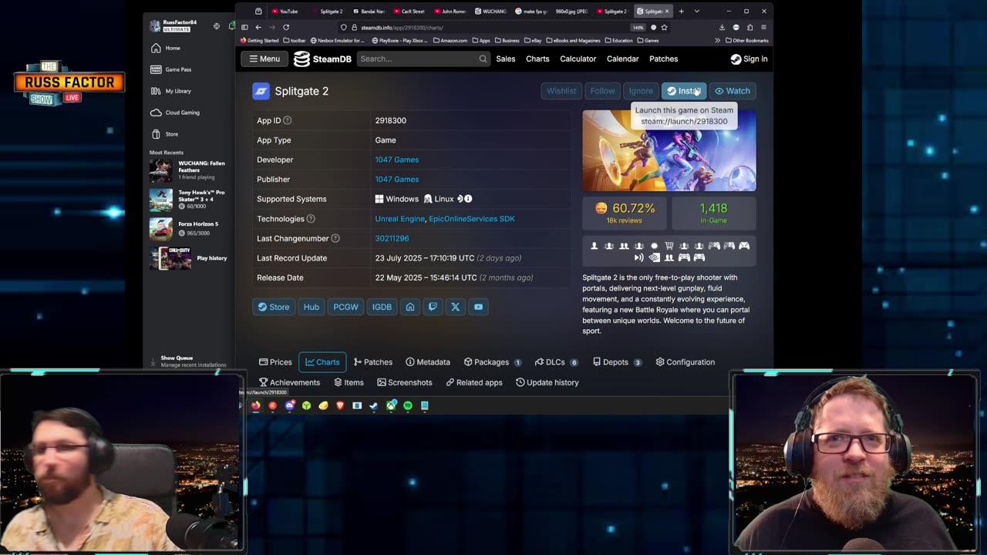Viewport: 987px width, 555px height.
Task: Switch to the Configuration tab
Action: (686, 362)
